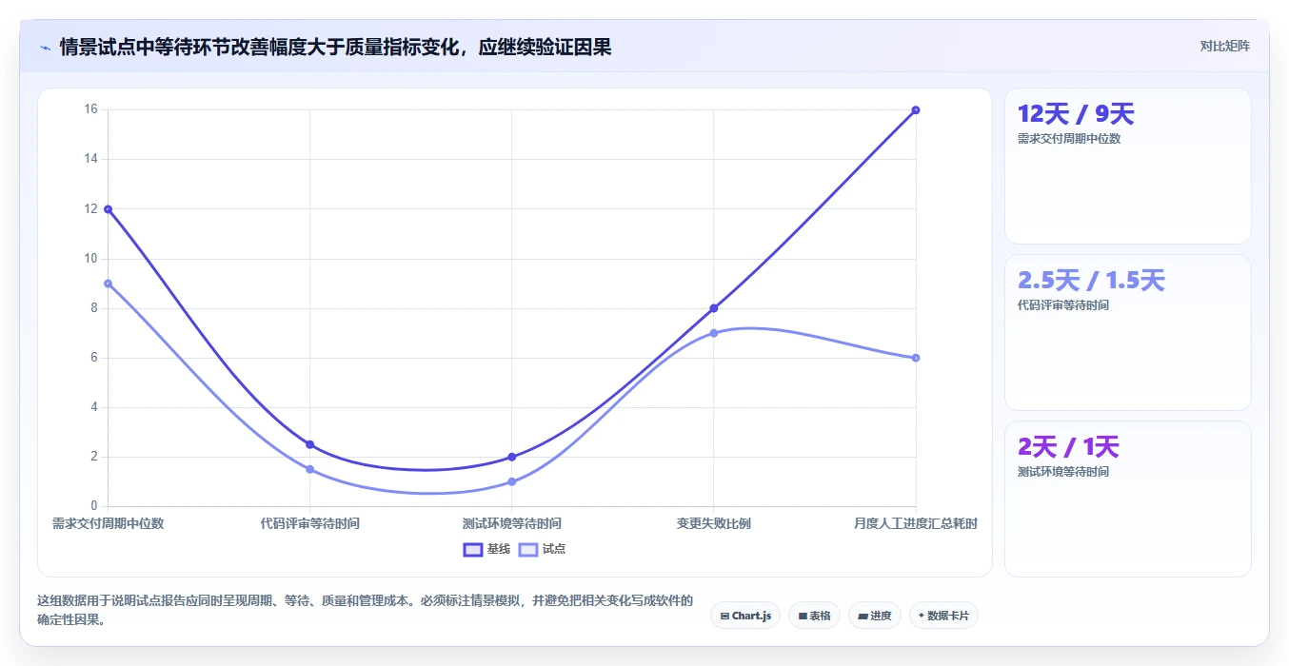Click the 12天 / 9天 card value

click(1076, 114)
